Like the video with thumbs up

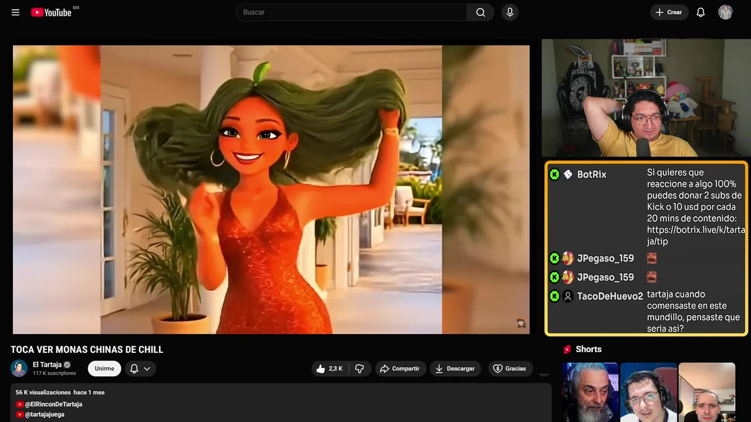click(330, 369)
